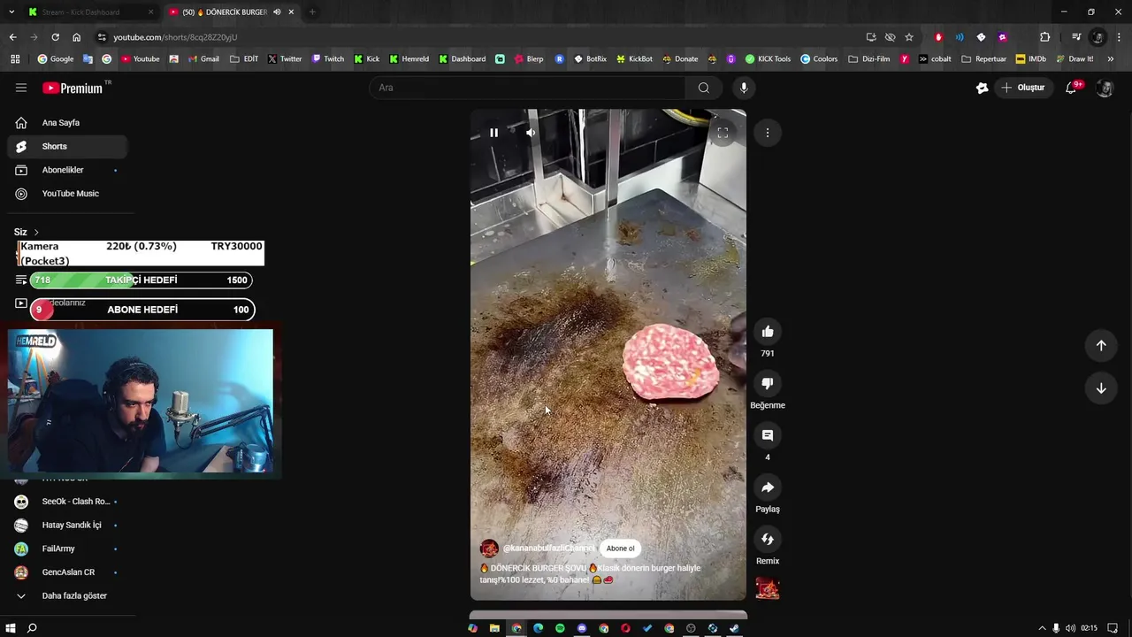Activate voice search microphone
This screenshot has width=1132, height=637.
coord(744,88)
